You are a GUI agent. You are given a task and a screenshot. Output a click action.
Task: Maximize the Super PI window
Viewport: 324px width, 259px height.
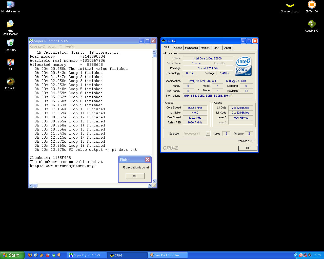[x=148, y=41]
